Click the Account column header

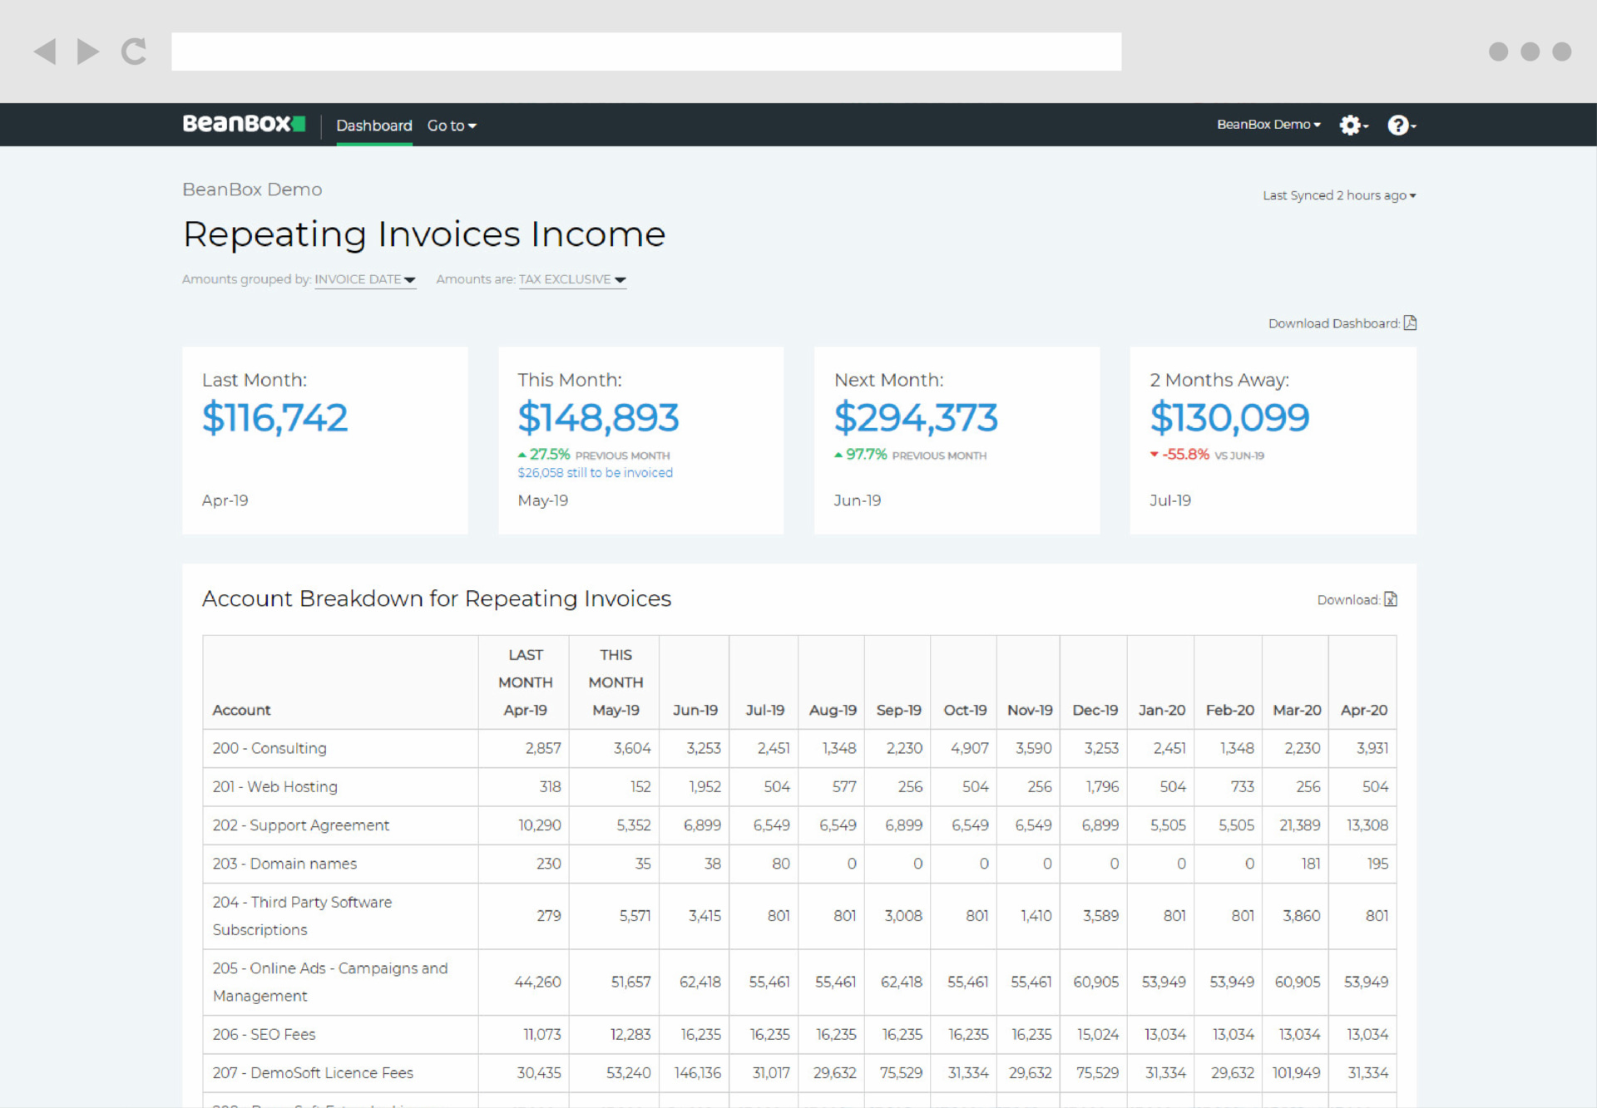241,710
